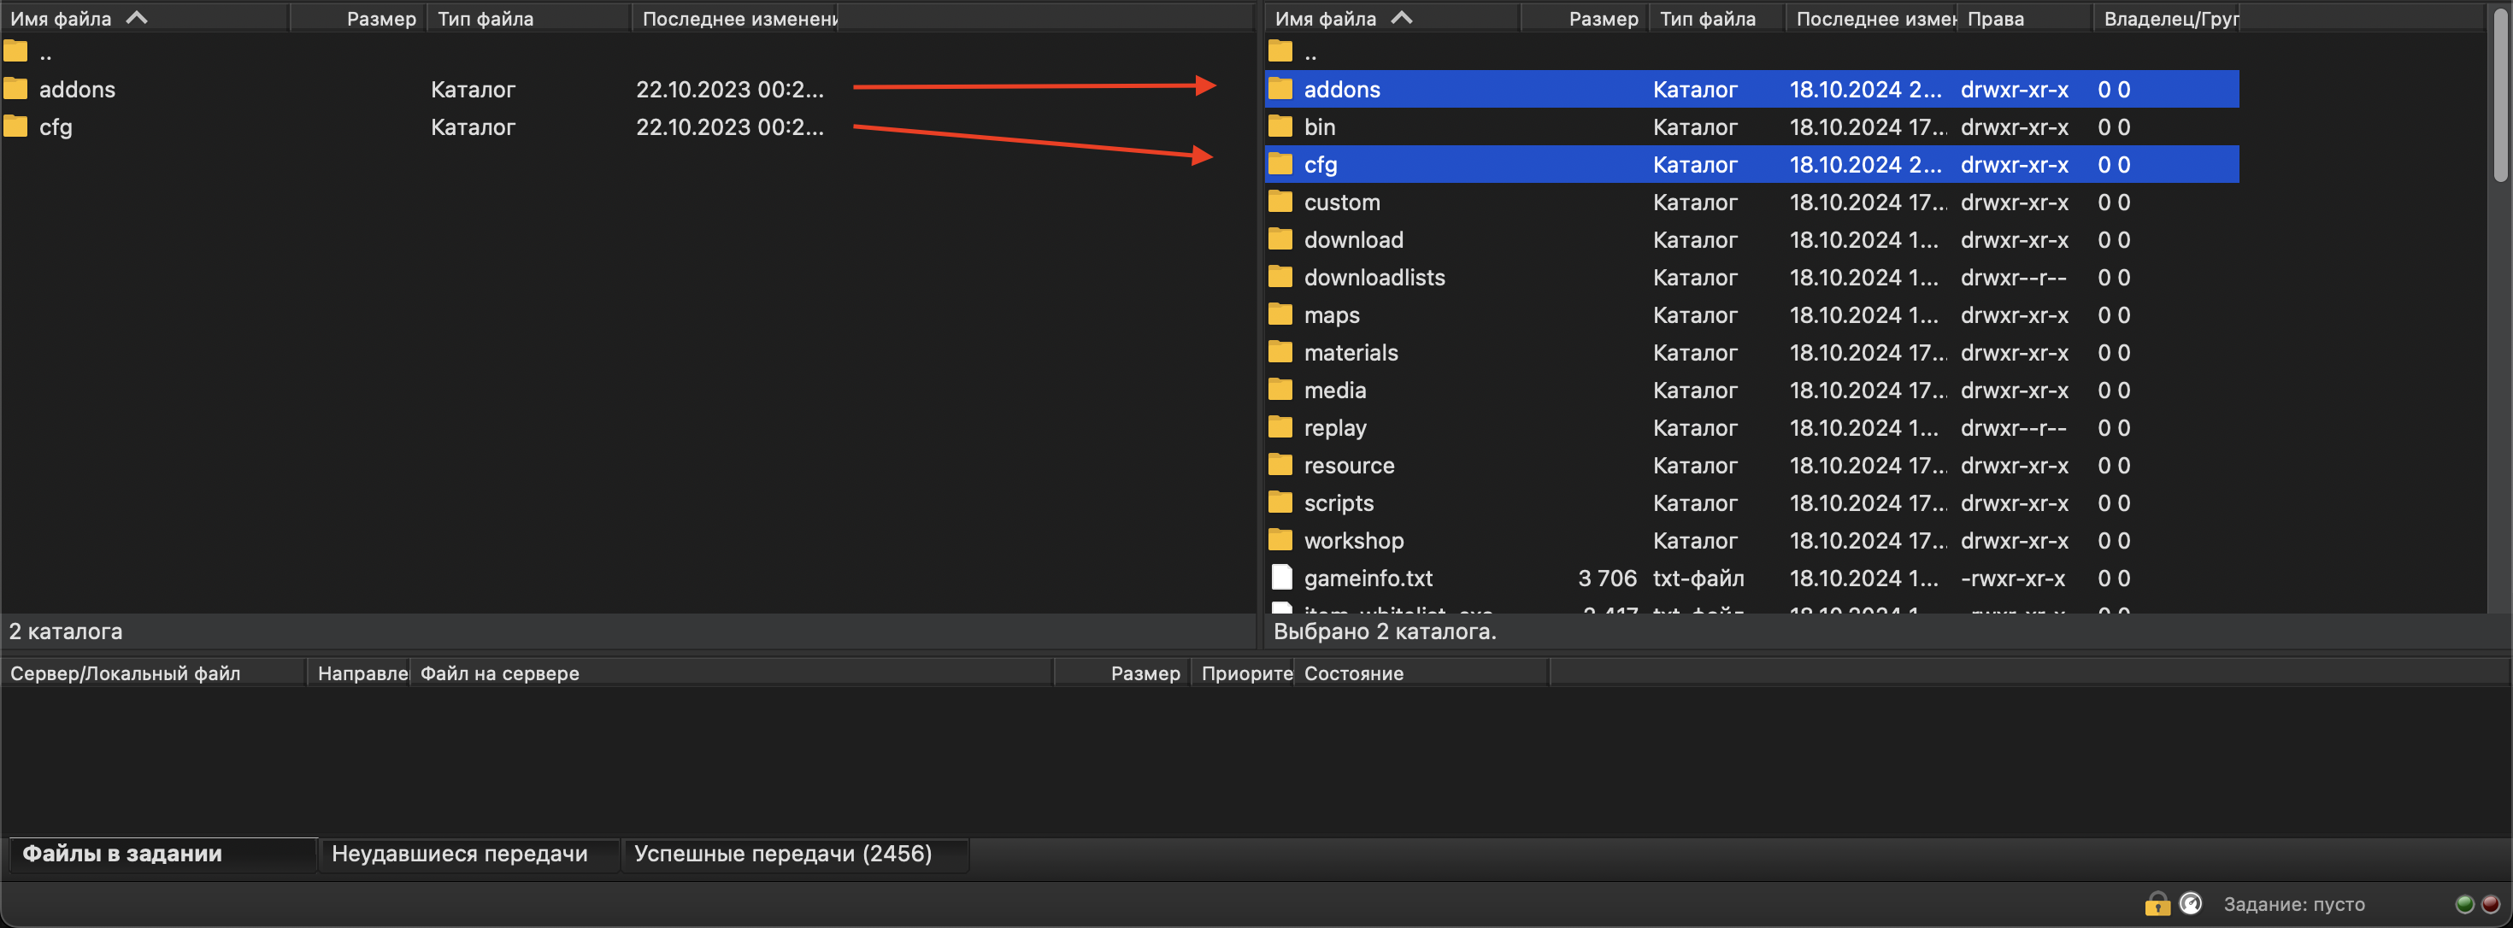Click the green activity indicator light
This screenshot has width=2513, height=928.
(2464, 903)
